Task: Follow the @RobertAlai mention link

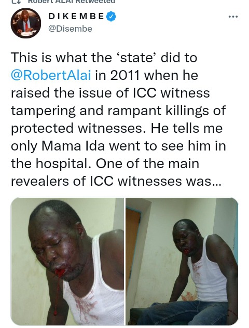Action: point(51,75)
